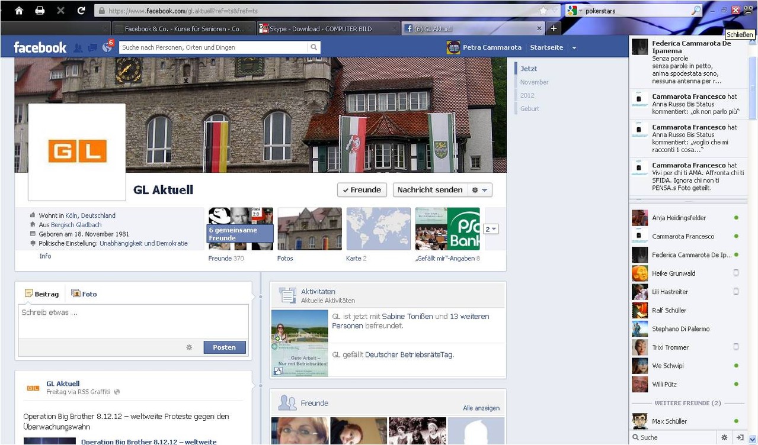The width and height of the screenshot is (758, 445).
Task: Open the Info section link
Action: pyautogui.click(x=45, y=256)
